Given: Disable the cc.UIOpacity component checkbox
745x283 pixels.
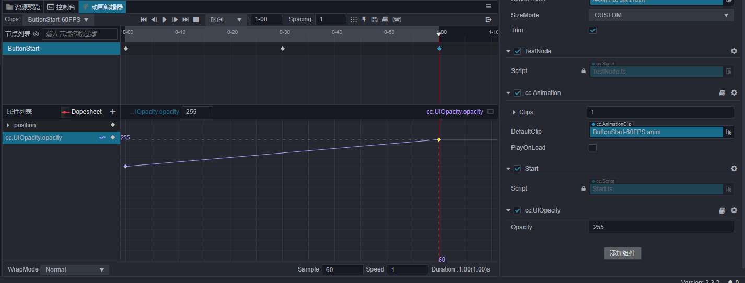Looking at the screenshot, I should [x=517, y=210].
